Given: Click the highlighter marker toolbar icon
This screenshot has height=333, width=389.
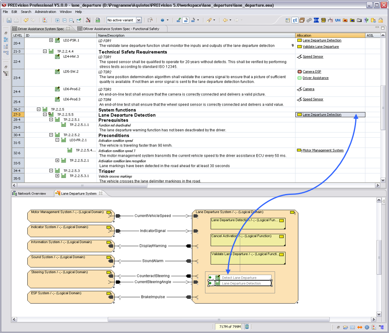Looking at the screenshot, I should 209,20.
